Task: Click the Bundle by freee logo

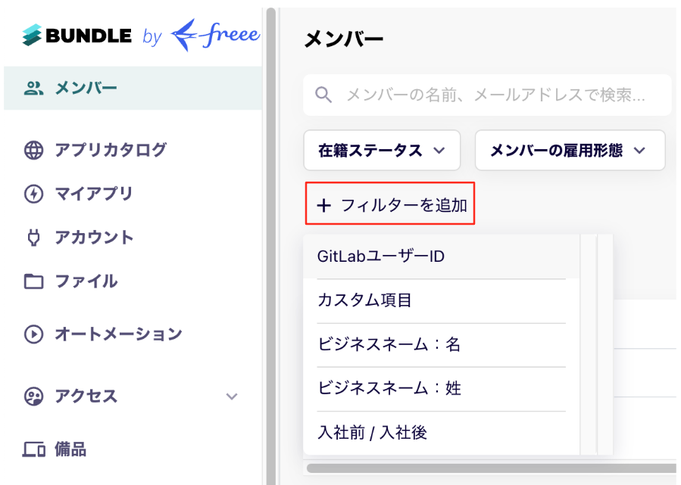Action: (x=142, y=35)
